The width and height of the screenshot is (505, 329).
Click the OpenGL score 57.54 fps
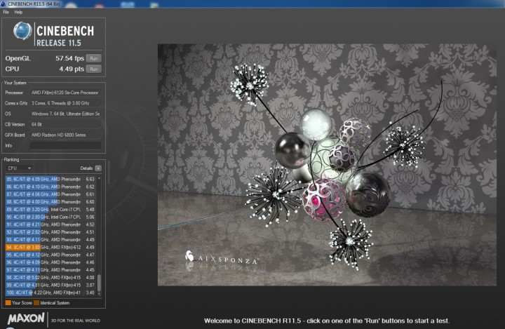point(69,58)
